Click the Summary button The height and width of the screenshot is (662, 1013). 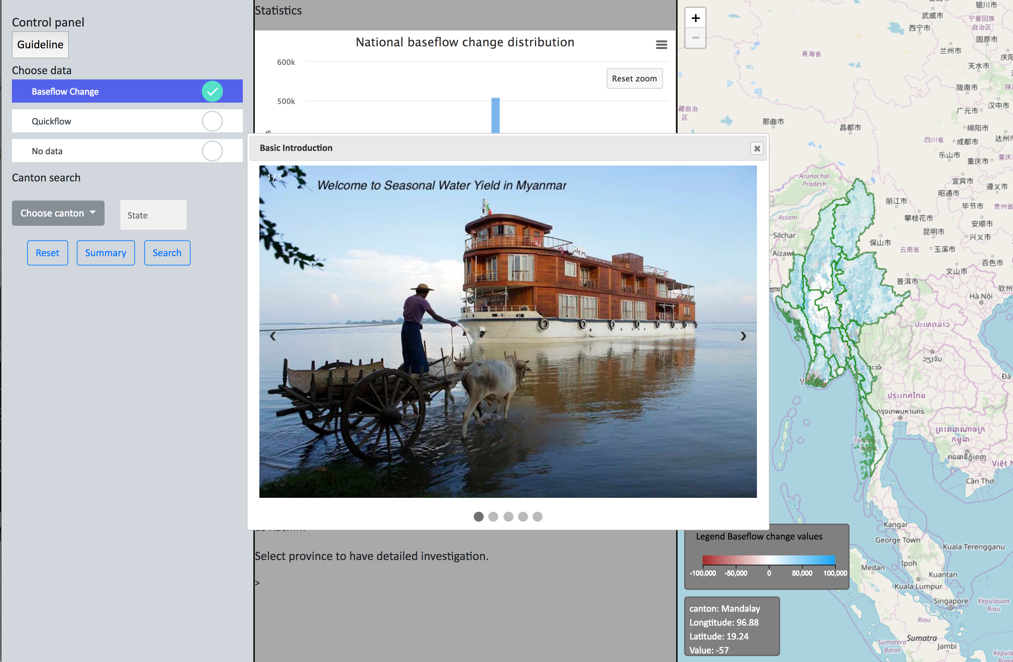tap(106, 253)
